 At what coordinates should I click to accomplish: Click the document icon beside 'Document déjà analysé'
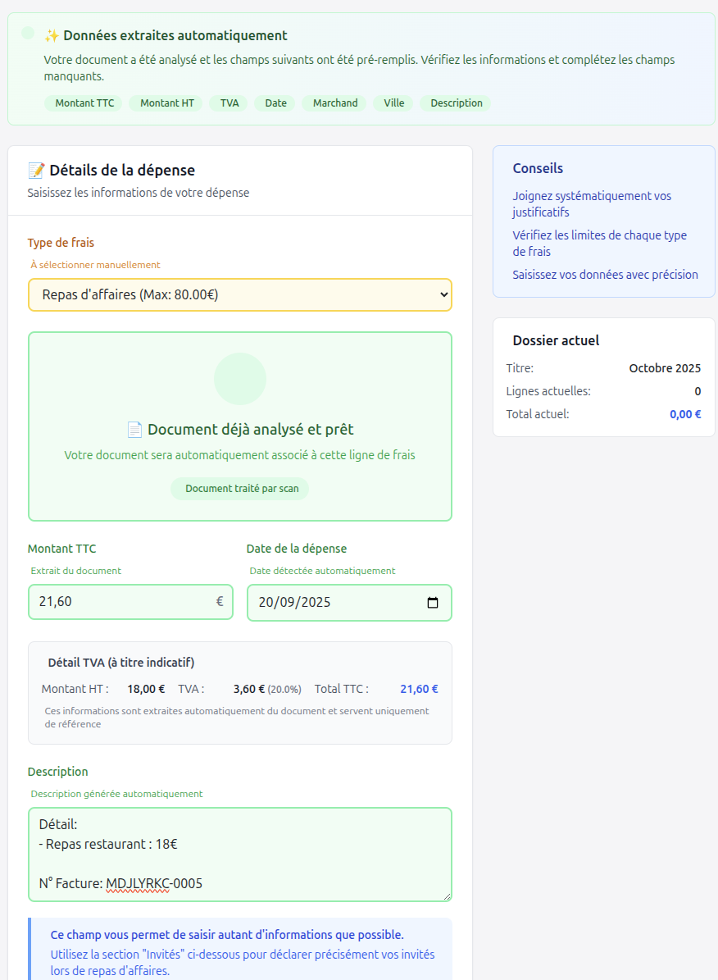point(134,430)
